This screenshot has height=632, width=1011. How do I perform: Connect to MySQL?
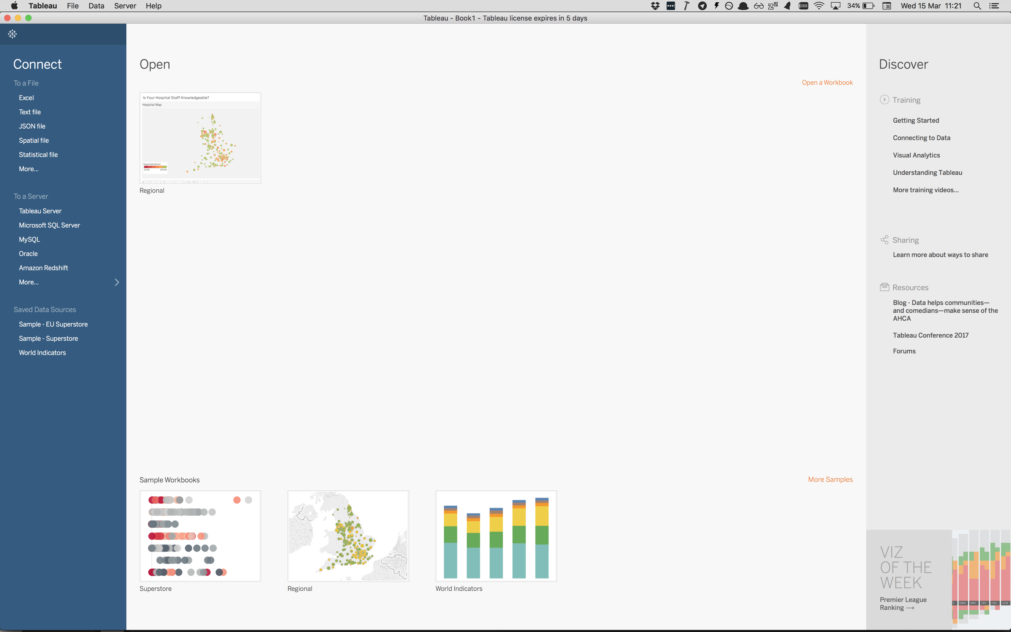point(29,240)
